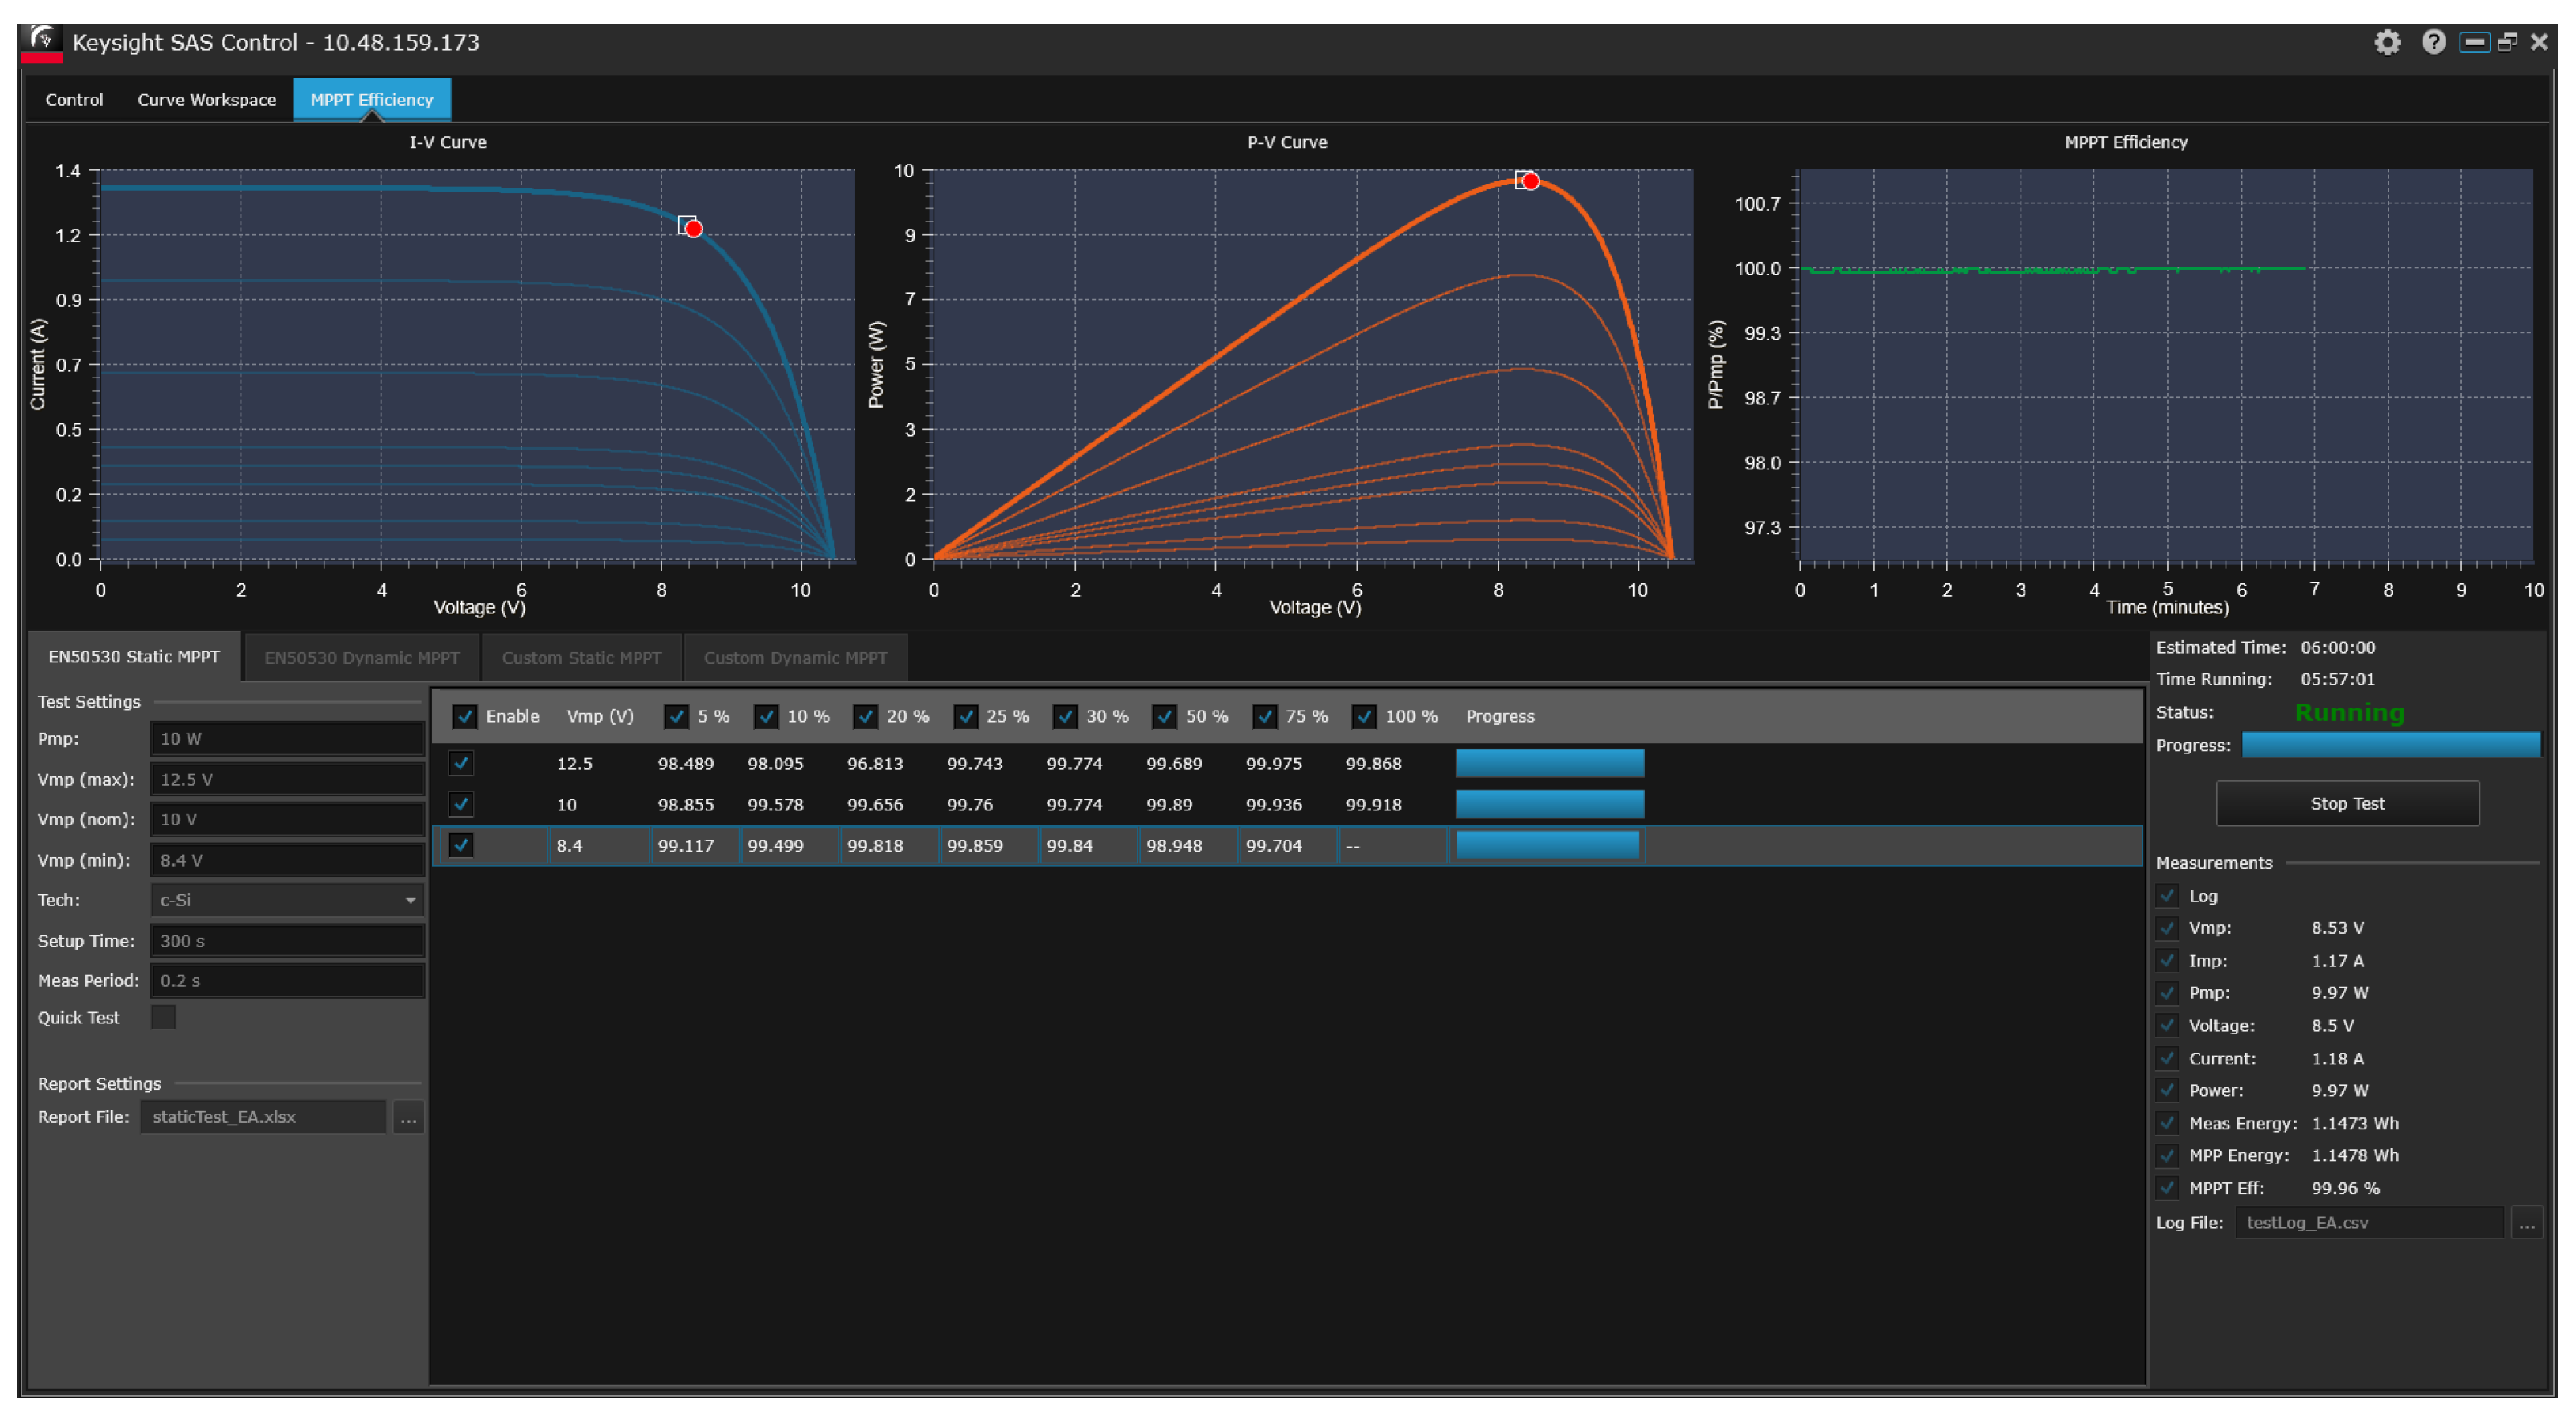
Task: Toggle the Log measurement checkbox
Action: (2168, 897)
